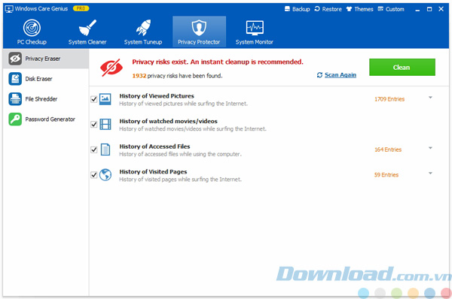Open System Tuneup rocket icon
Viewport: 452px width, 299px height.
coord(143,28)
